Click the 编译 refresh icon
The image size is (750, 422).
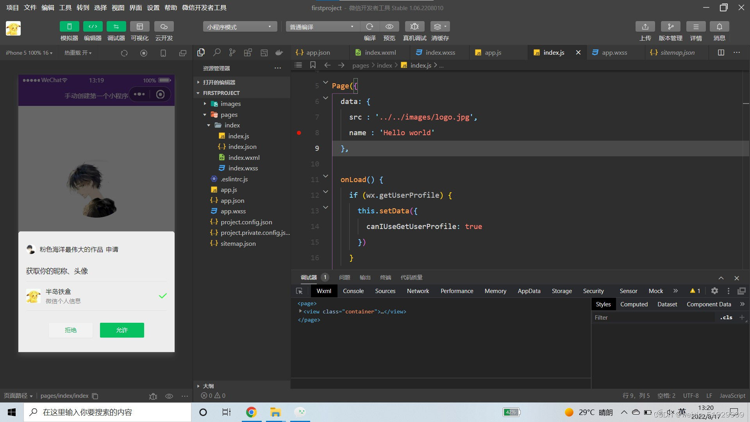[370, 27]
